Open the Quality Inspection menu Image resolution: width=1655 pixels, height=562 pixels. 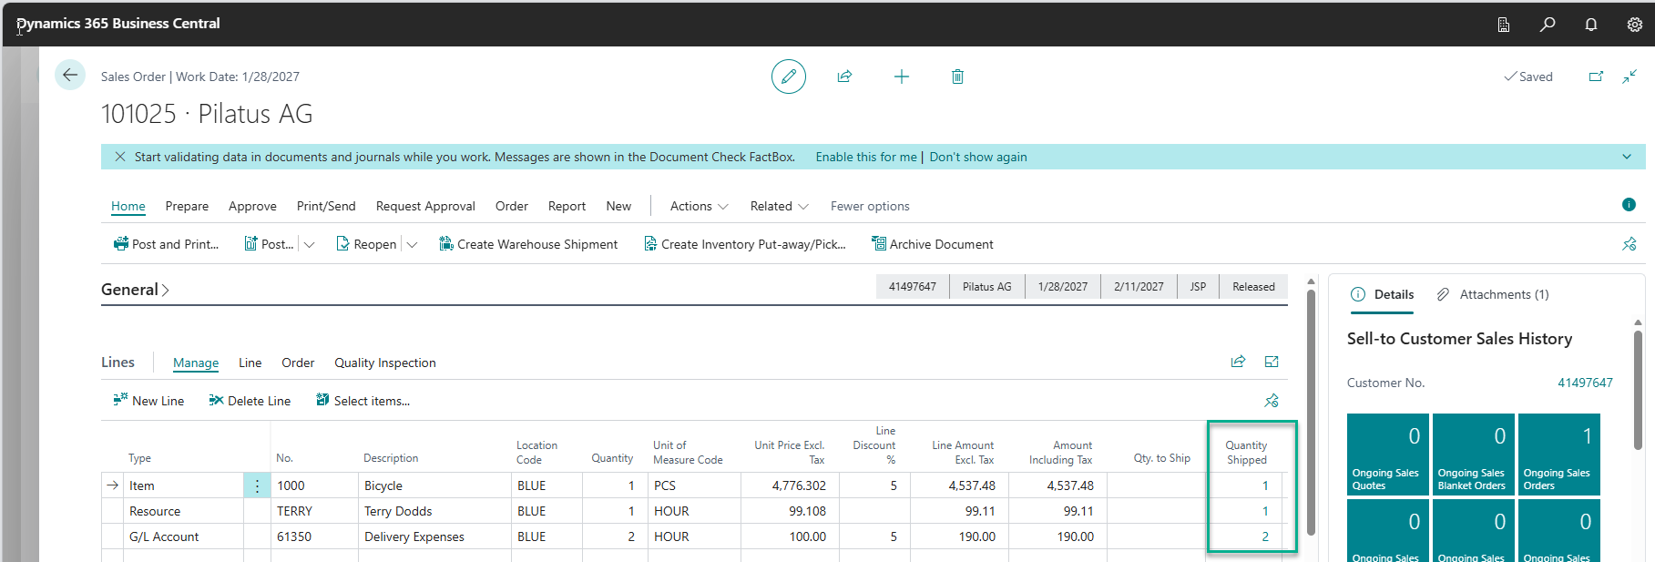pos(385,363)
